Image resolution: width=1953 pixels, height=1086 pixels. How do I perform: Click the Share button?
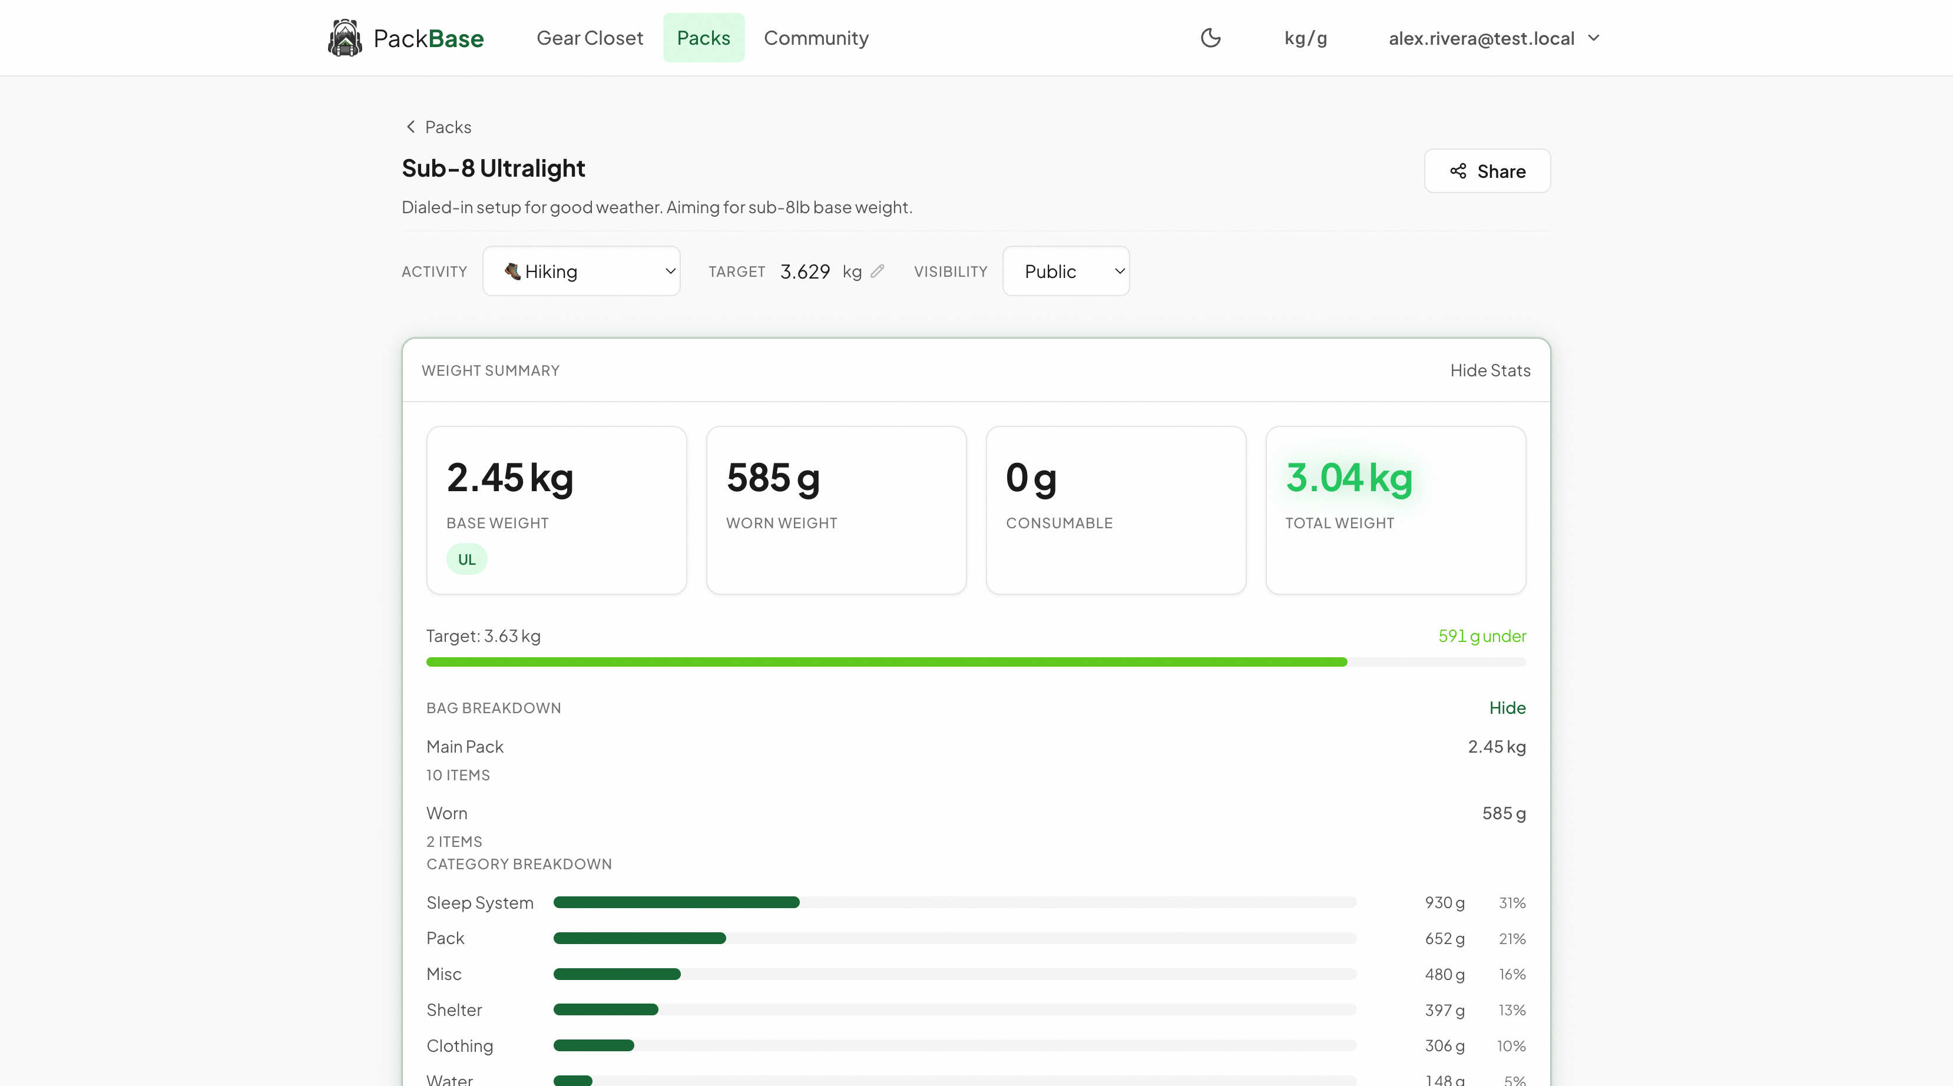tap(1487, 171)
